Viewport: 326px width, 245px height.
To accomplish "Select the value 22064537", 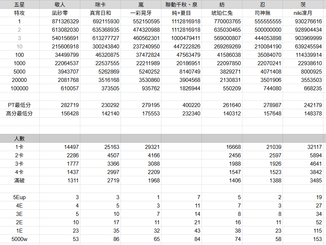I will pos(67,63).
